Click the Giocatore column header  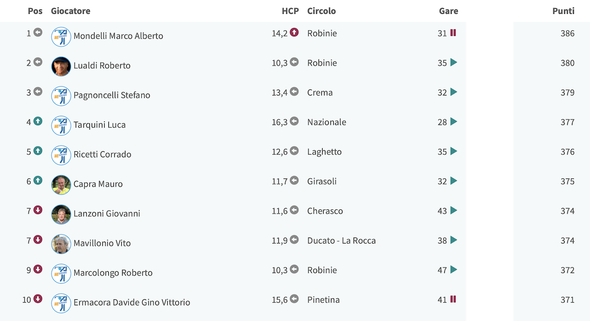coord(71,11)
